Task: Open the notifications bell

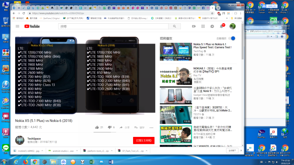Action: pyautogui.click(x=222, y=26)
